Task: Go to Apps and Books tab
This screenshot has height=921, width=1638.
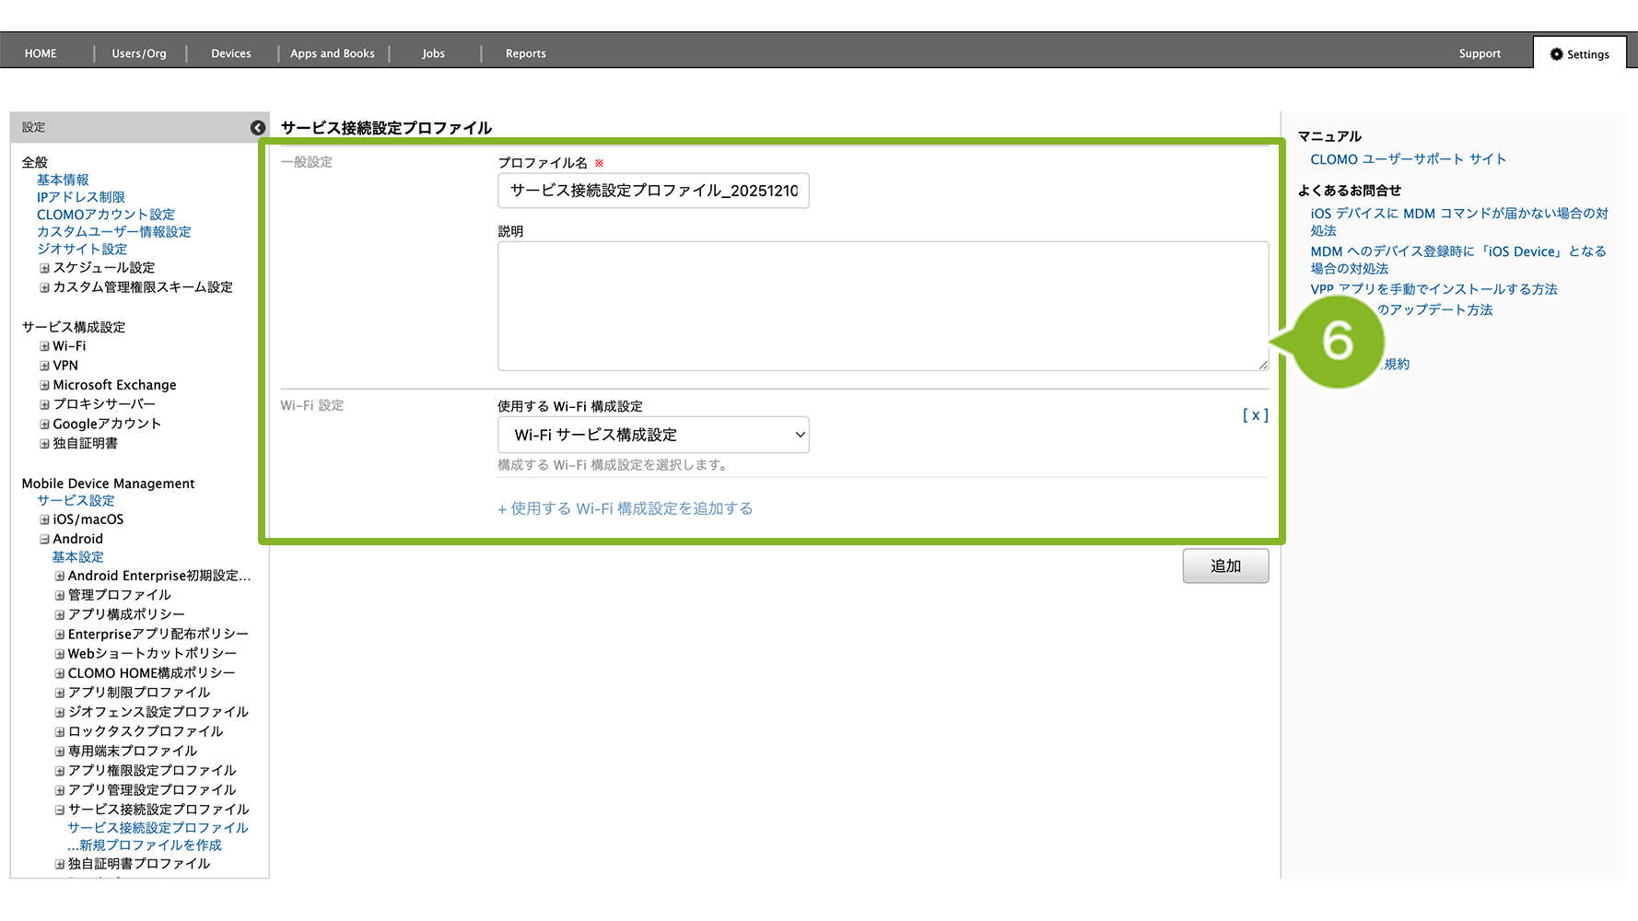Action: [x=332, y=53]
